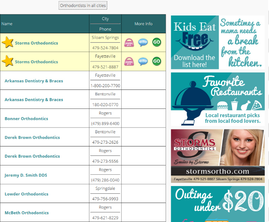
Task: Click phone number 479-756-9993
Action: pyautogui.click(x=105, y=199)
